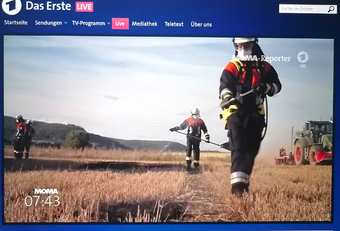
Task: Click the MOMA-Reporter overlay title
Action: click(261, 58)
